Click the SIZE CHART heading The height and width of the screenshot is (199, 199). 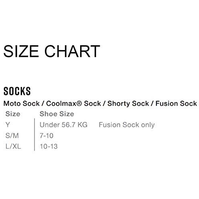point(52,51)
